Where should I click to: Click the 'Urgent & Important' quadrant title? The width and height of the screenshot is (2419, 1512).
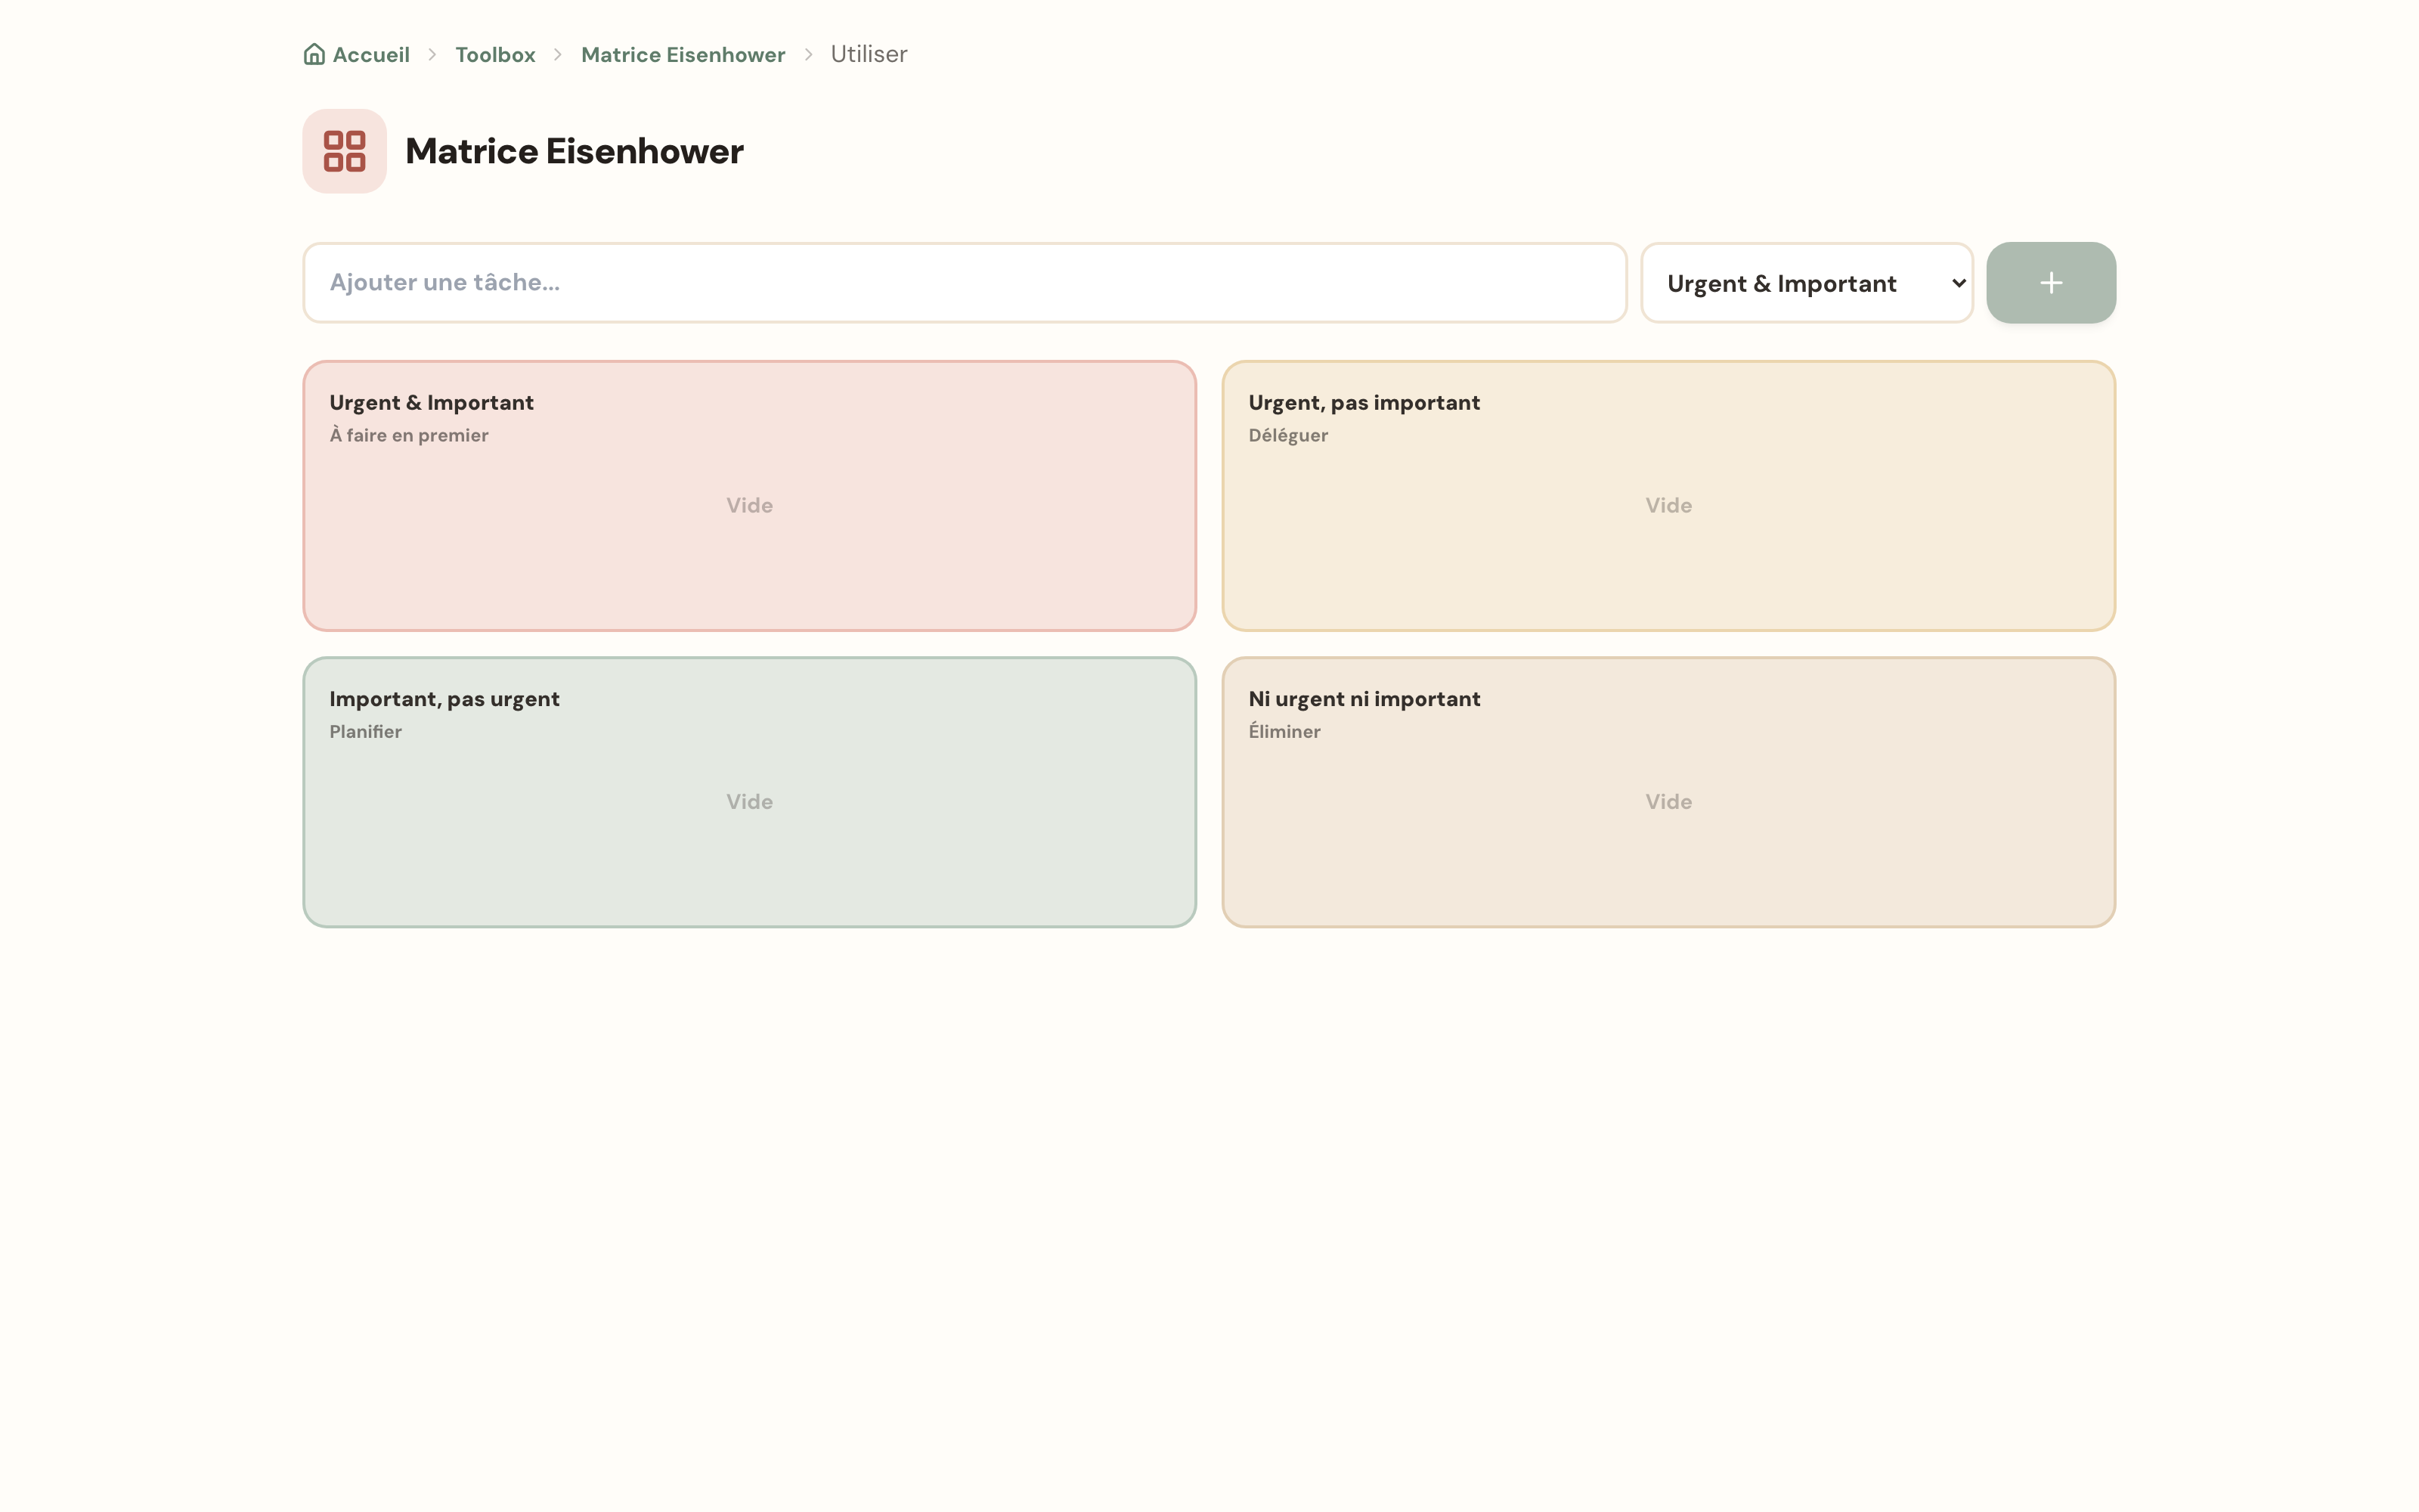(x=431, y=403)
